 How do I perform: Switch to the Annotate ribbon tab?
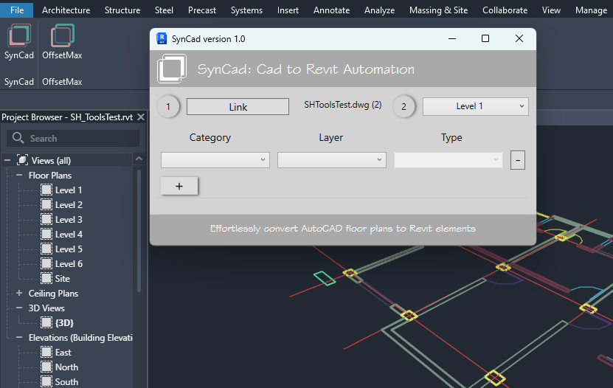pyautogui.click(x=331, y=10)
